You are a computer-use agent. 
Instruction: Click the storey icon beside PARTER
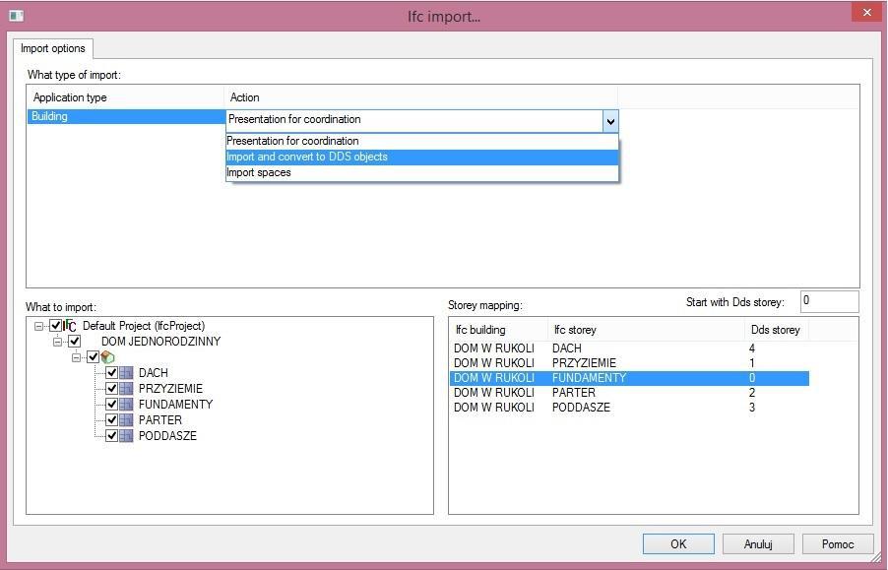click(126, 420)
